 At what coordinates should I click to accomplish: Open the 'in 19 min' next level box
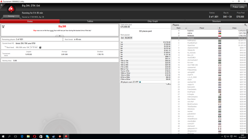point(34,47)
